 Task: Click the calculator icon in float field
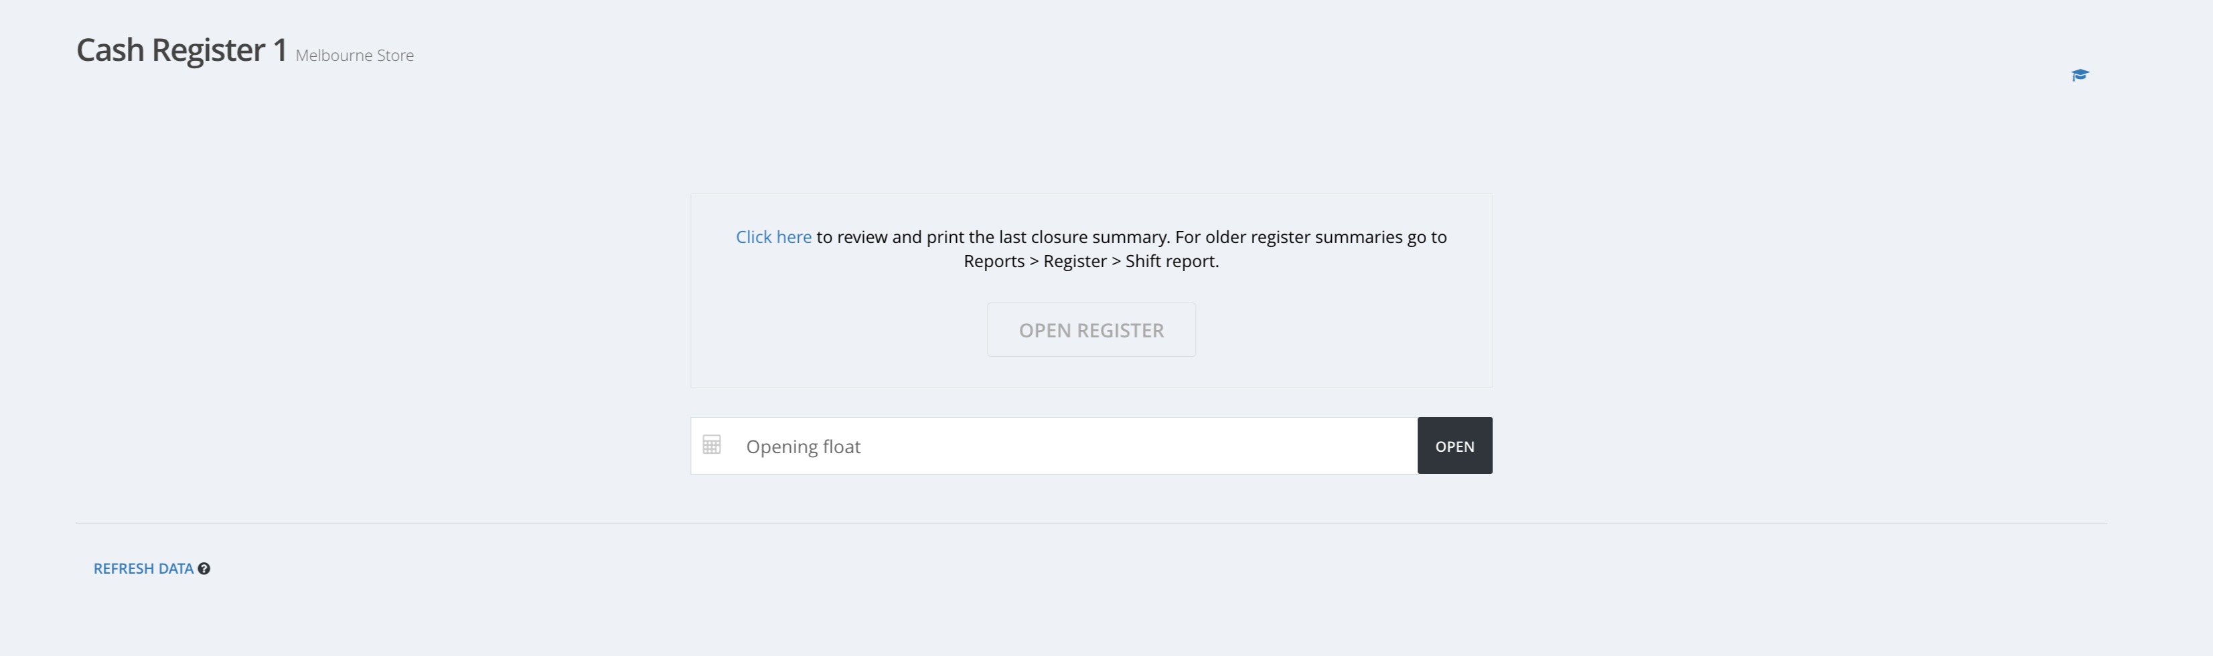pos(711,444)
